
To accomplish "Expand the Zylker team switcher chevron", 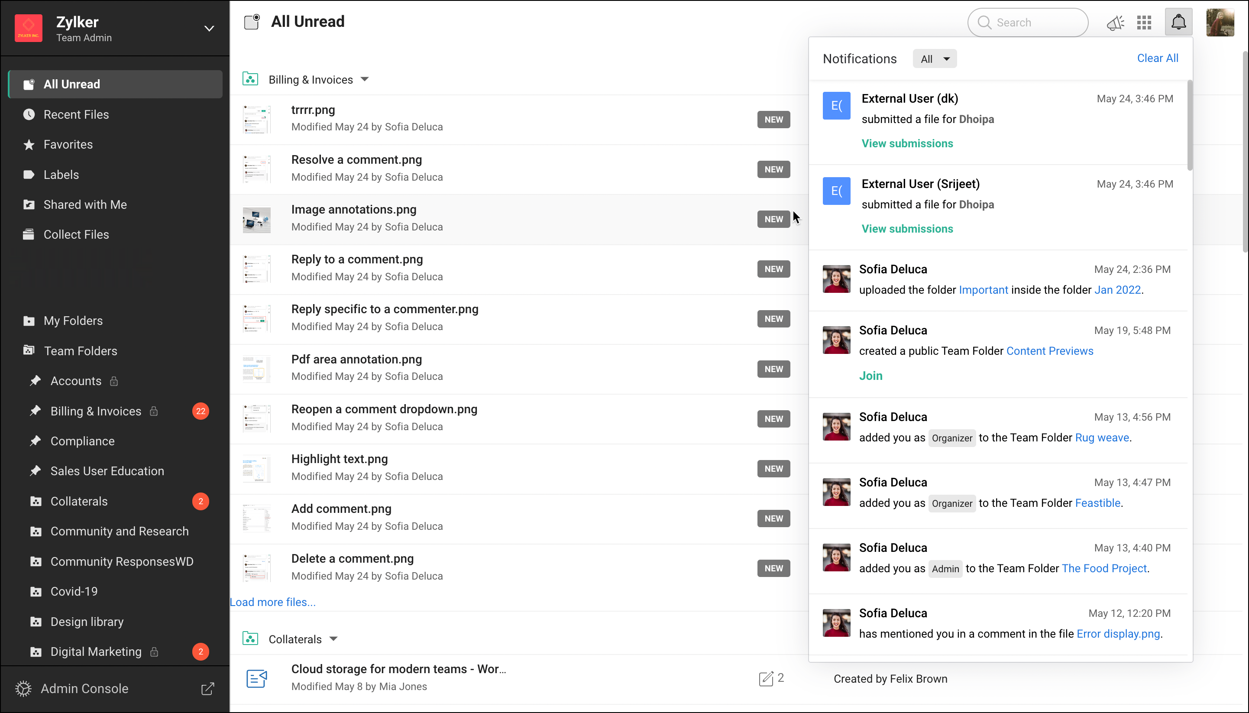I will coord(209,29).
